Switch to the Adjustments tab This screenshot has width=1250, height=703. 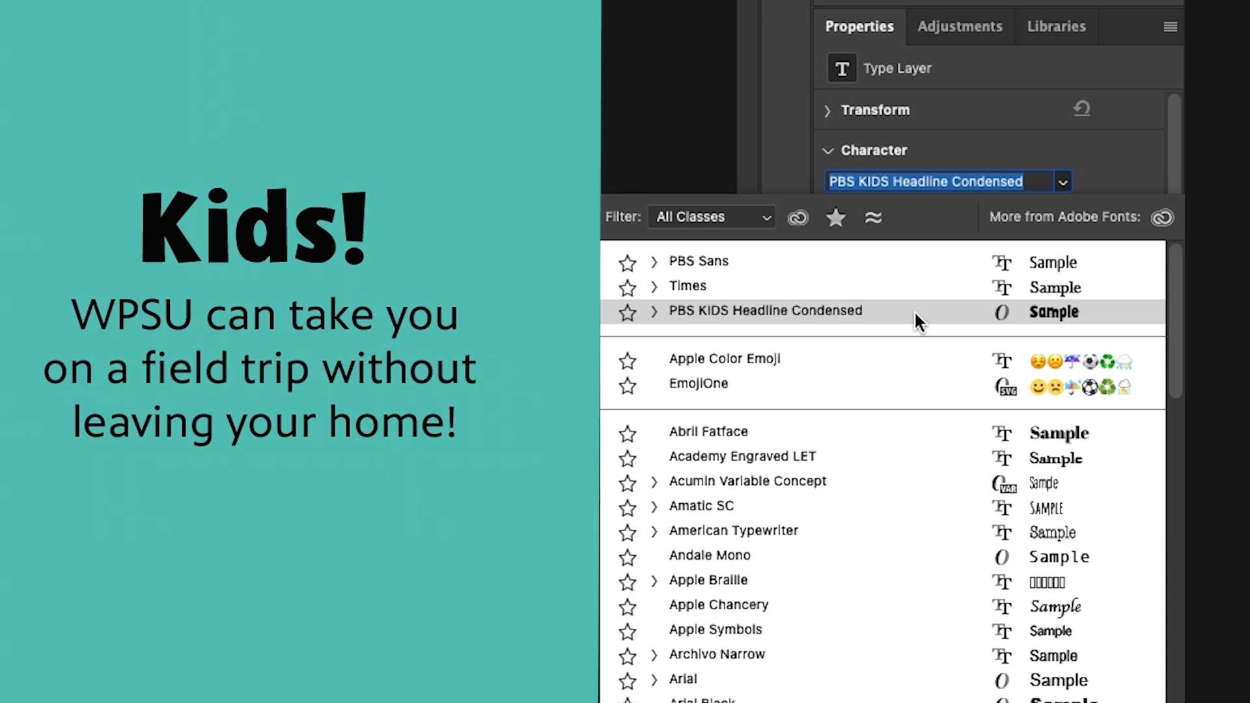click(x=960, y=27)
